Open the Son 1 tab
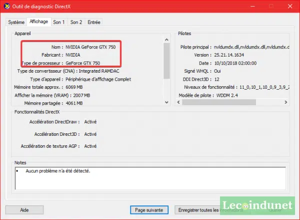 point(59,22)
